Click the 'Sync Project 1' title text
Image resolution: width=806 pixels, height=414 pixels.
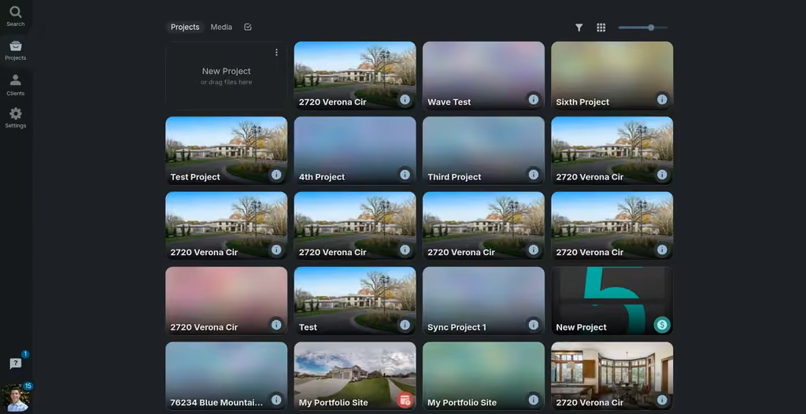[457, 327]
